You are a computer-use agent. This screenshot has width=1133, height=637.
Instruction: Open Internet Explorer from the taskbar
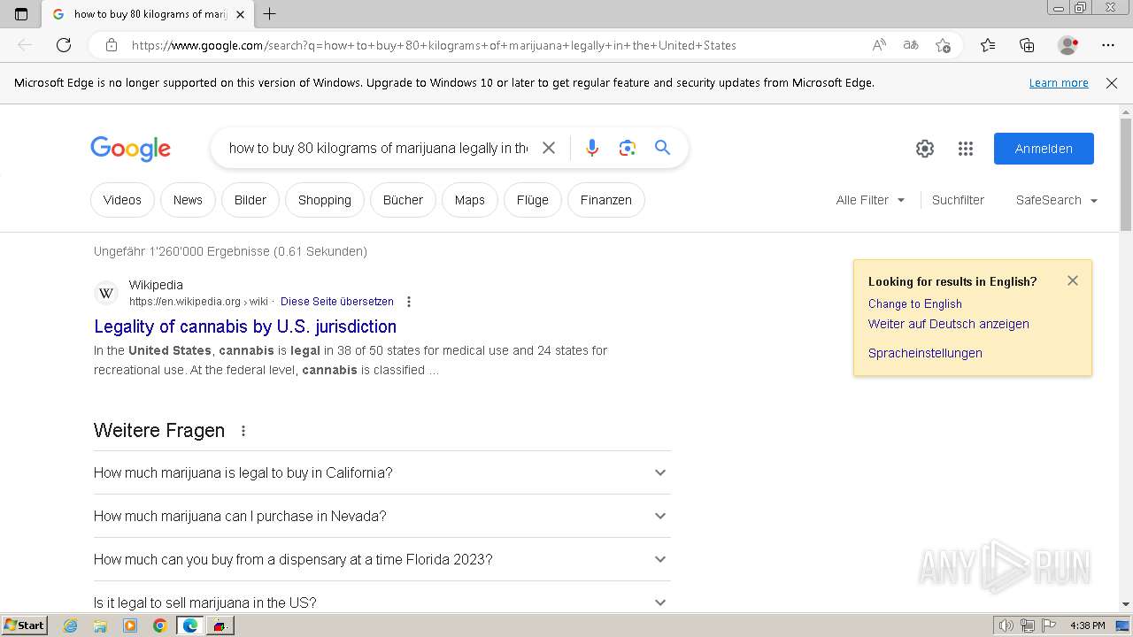70,625
